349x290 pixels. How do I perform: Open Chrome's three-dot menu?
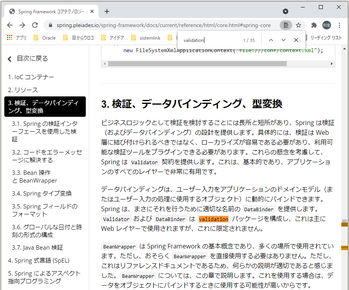(x=340, y=25)
